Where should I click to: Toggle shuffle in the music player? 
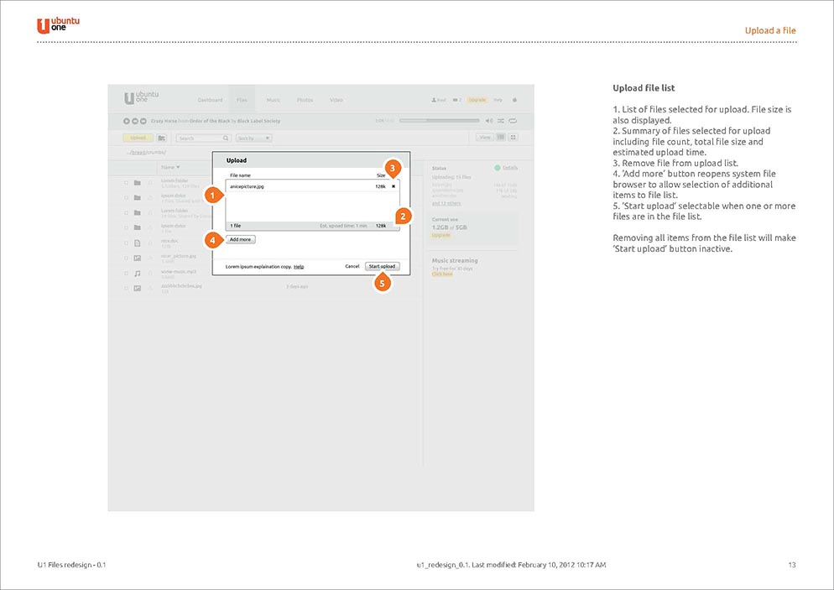pos(501,121)
